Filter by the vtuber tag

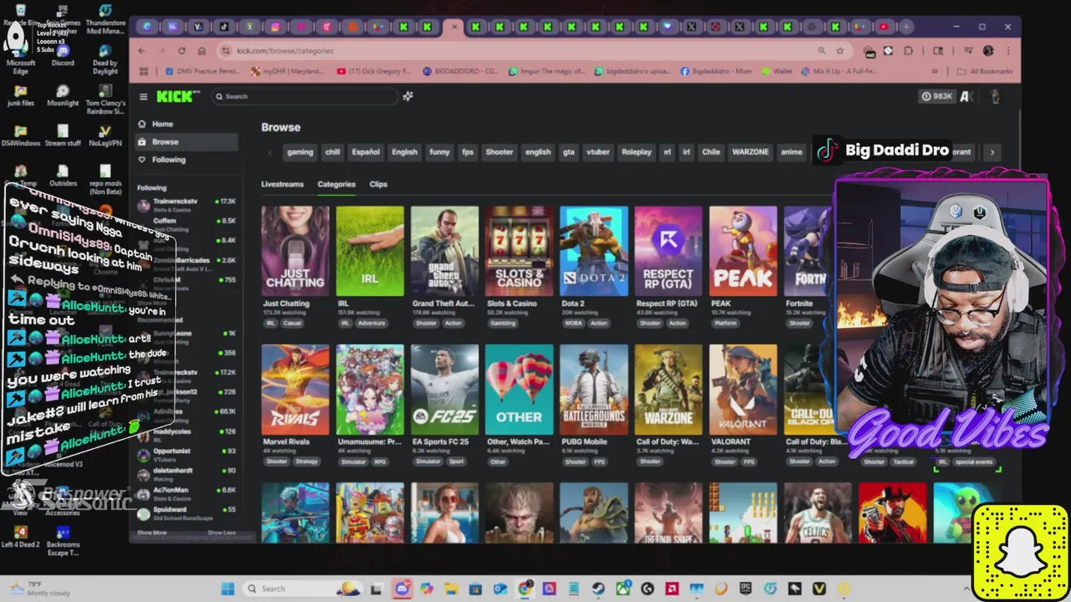598,152
